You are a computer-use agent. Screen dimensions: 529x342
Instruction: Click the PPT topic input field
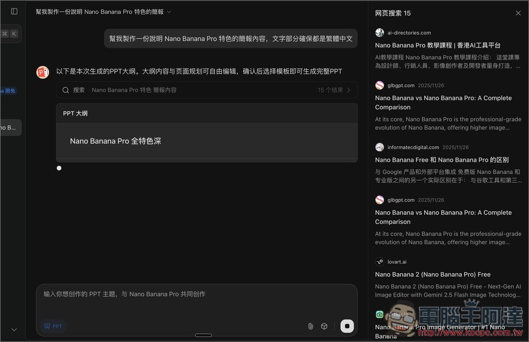pos(196,294)
